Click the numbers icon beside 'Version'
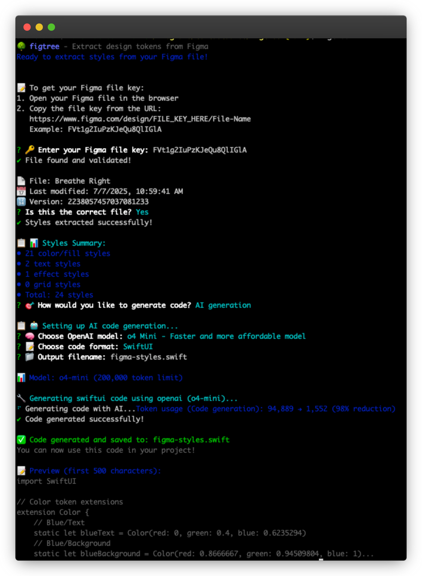 21,202
